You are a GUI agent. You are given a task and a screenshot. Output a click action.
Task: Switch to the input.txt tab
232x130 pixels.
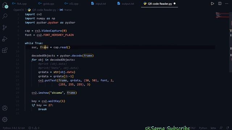(99, 4)
